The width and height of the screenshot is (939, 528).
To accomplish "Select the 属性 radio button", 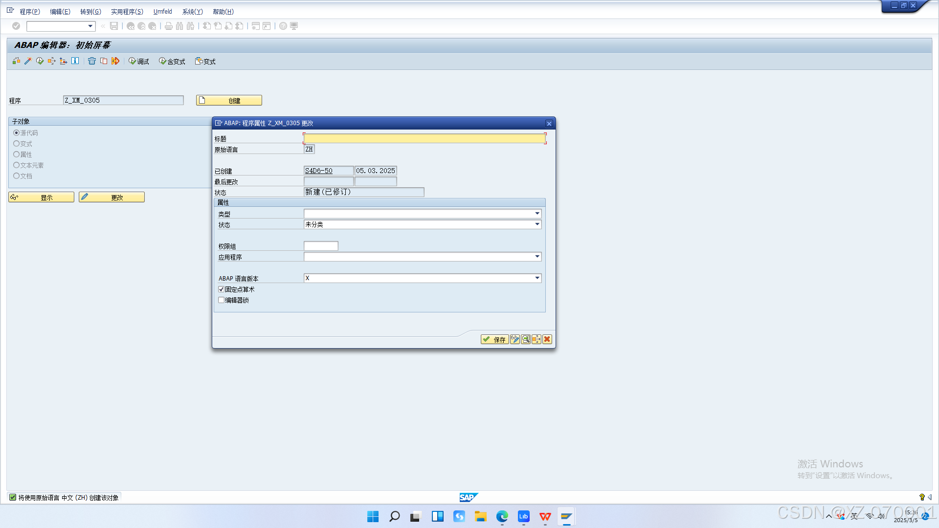I will tap(17, 154).
